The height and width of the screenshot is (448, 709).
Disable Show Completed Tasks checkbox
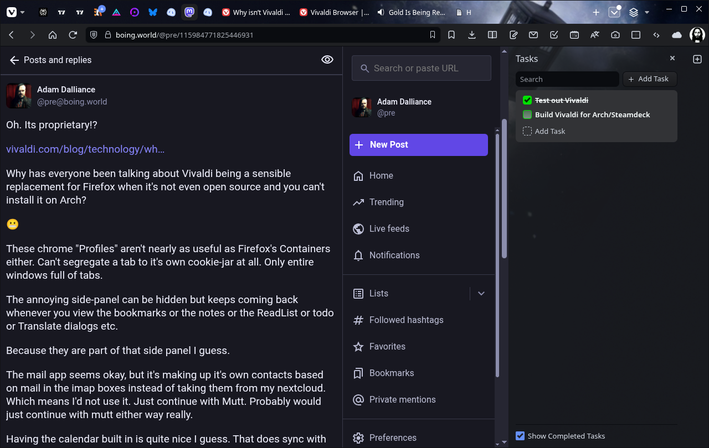tap(520, 436)
